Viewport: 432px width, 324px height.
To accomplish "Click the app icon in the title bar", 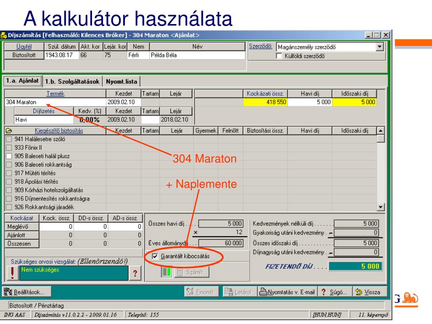I will tap(3, 35).
